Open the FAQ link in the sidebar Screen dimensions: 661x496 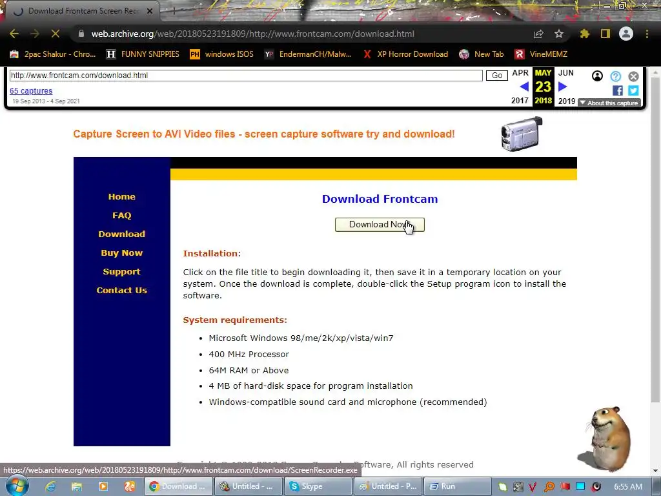coord(122,216)
